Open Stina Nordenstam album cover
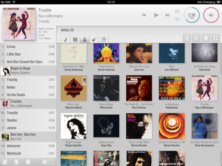The image size is (222, 166). pyautogui.click(x=204, y=126)
